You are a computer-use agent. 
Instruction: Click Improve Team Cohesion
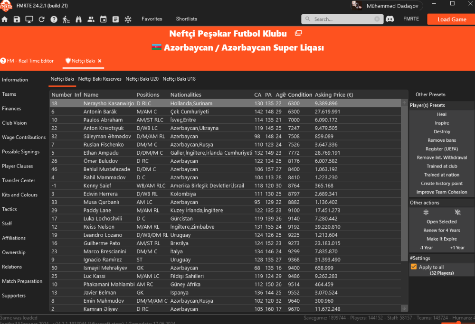pyautogui.click(x=442, y=192)
